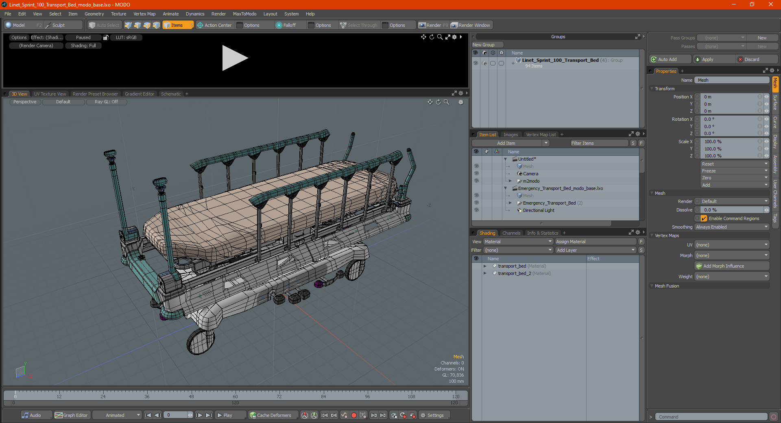The width and height of the screenshot is (781, 423).
Task: Collapse Untitled* scene tree
Action: 506,159
